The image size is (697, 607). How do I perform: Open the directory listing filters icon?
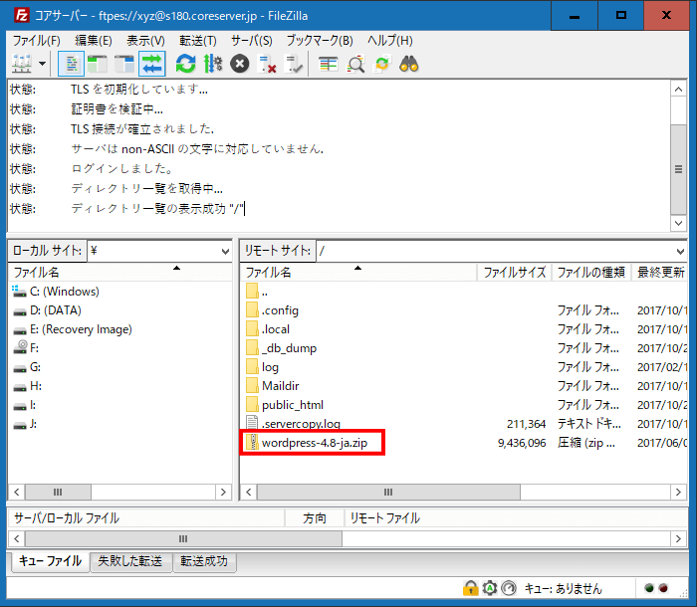point(329,64)
